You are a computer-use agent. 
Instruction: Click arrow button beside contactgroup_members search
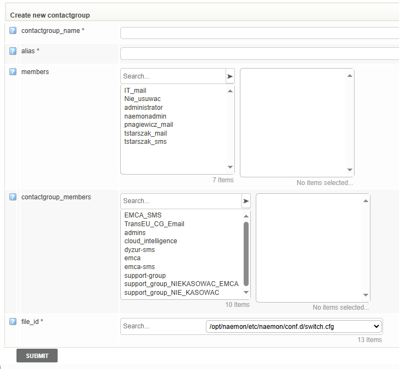coord(246,202)
